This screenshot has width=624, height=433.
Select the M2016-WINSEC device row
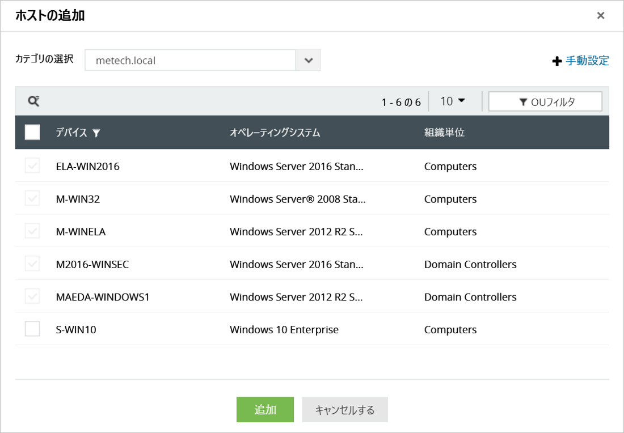pyautogui.click(x=92, y=265)
